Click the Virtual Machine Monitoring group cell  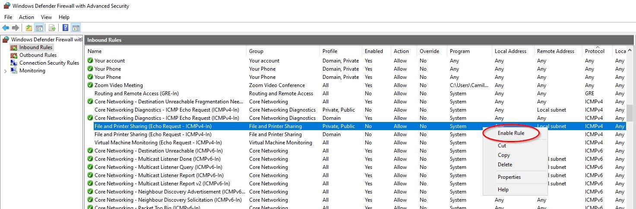pyautogui.click(x=280, y=143)
